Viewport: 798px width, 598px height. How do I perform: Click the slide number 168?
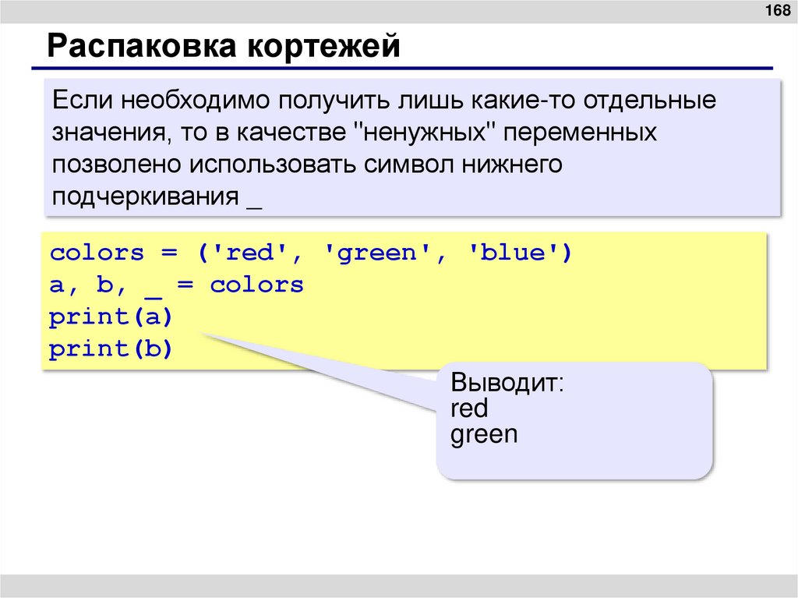(x=777, y=10)
